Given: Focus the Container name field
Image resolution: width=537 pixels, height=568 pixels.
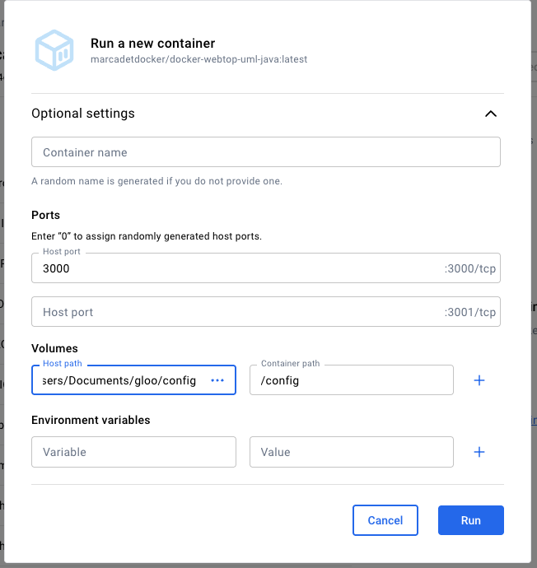Looking at the screenshot, I should (265, 152).
